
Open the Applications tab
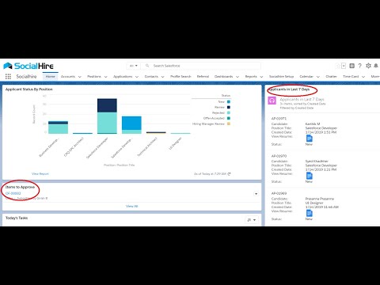(x=123, y=77)
